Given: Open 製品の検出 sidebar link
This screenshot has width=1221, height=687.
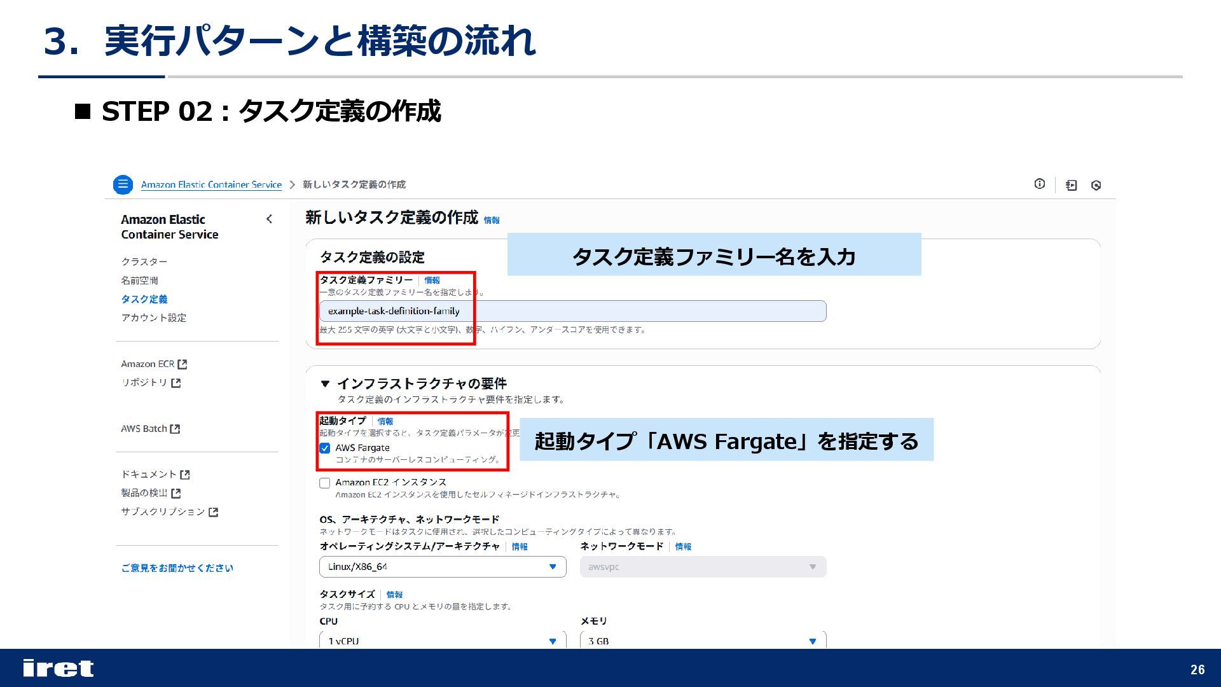Looking at the screenshot, I should click(144, 492).
